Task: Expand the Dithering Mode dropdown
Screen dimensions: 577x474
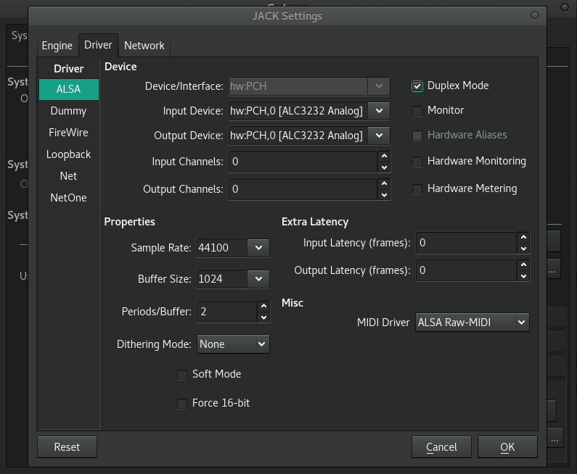Action: point(261,344)
